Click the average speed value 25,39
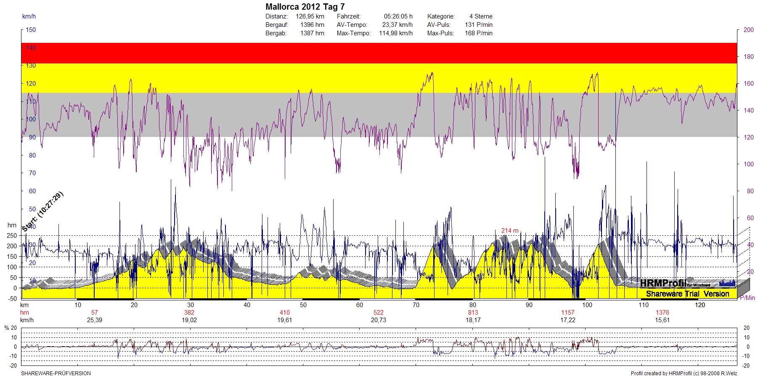This screenshot has width=758, height=376. coord(94,320)
